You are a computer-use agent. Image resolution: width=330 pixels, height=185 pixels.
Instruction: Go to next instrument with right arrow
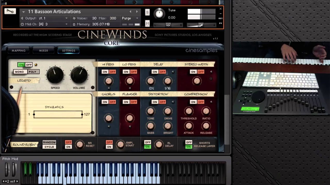137,12
